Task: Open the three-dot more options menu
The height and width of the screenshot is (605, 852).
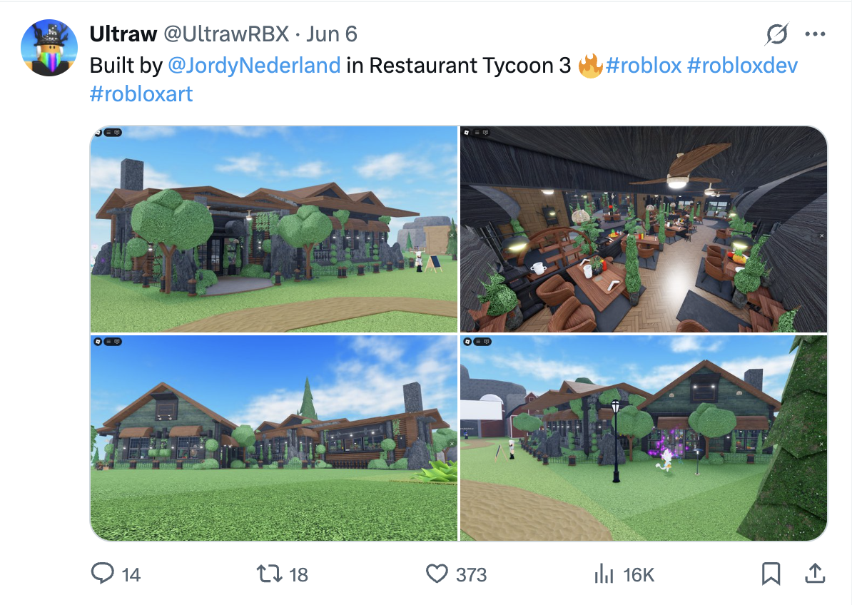Action: coord(815,34)
